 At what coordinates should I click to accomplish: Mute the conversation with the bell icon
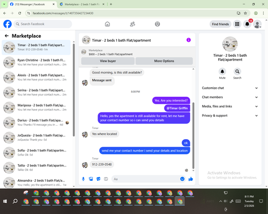click(222, 72)
